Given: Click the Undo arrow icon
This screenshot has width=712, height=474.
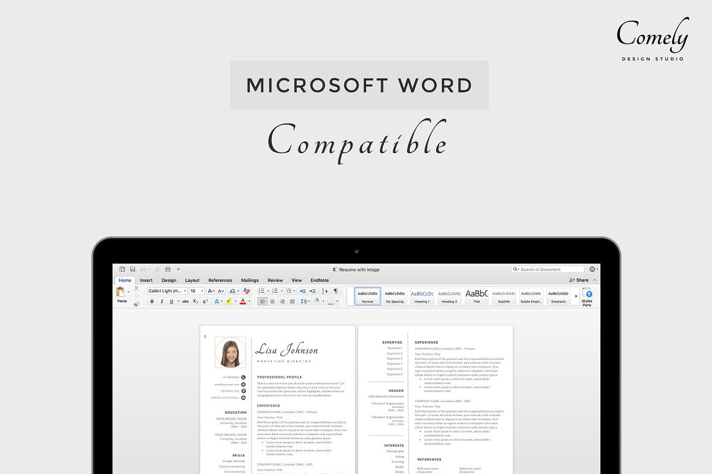Looking at the screenshot, I should point(143,269).
